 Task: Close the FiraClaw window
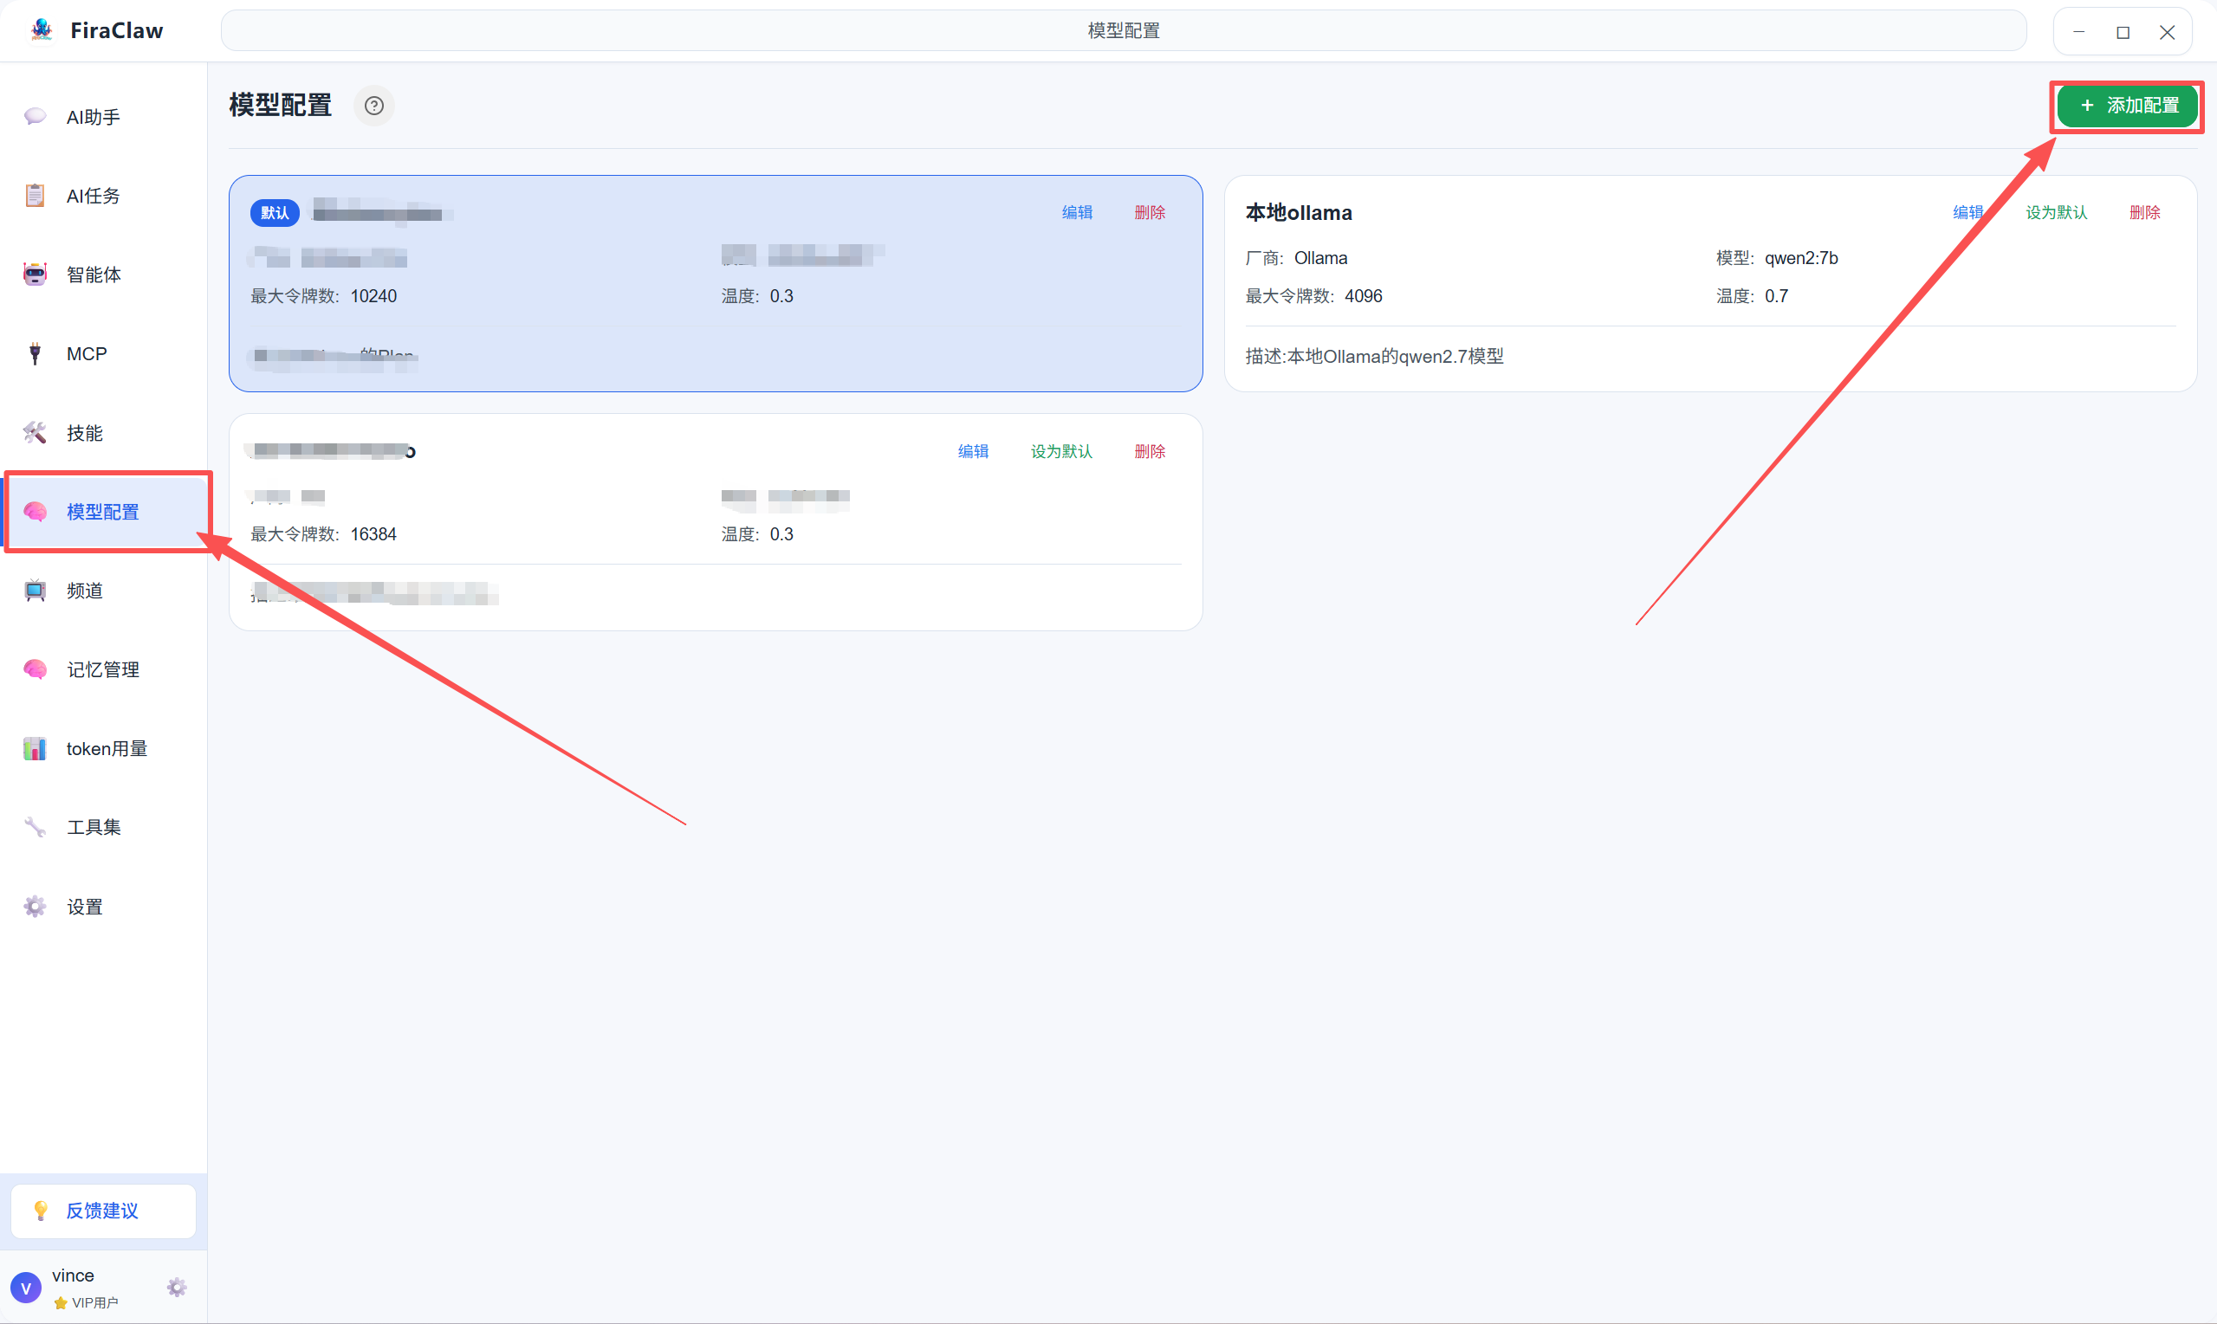pyautogui.click(x=2167, y=32)
